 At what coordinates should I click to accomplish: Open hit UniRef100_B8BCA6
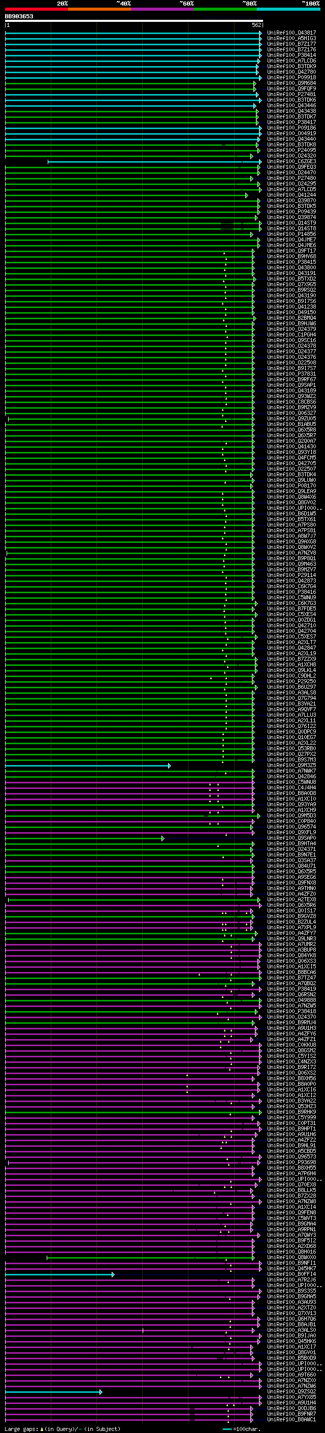pyautogui.click(x=291, y=972)
